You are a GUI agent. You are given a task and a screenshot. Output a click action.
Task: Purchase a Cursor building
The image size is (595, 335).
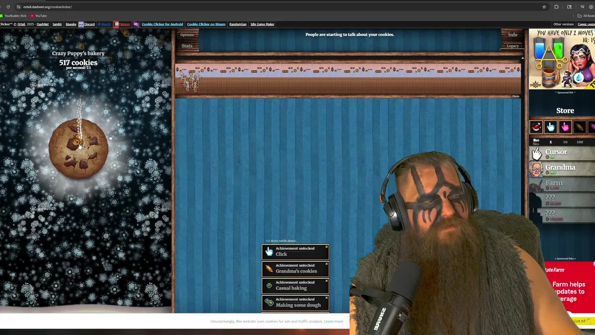pyautogui.click(x=562, y=154)
